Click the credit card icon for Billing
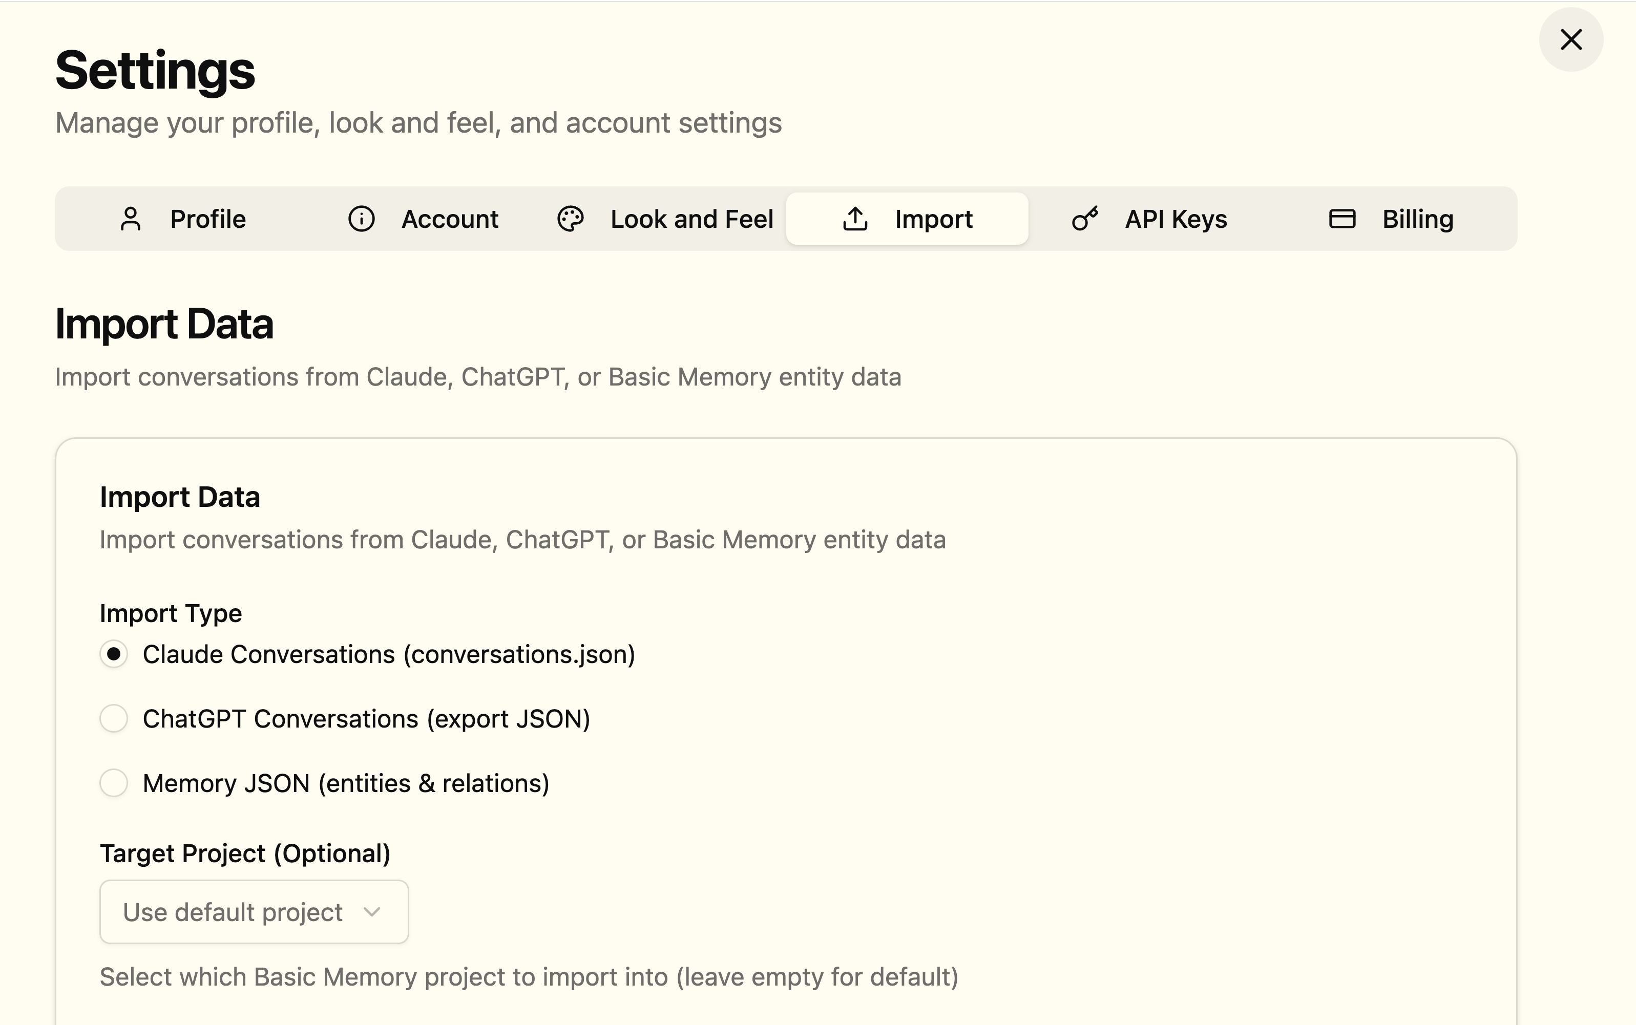Image resolution: width=1636 pixels, height=1025 pixels. click(x=1342, y=219)
